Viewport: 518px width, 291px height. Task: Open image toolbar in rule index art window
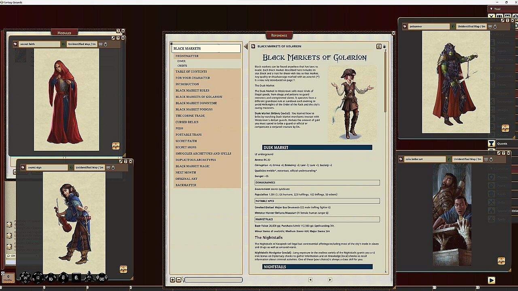pyautogui.click(x=501, y=261)
